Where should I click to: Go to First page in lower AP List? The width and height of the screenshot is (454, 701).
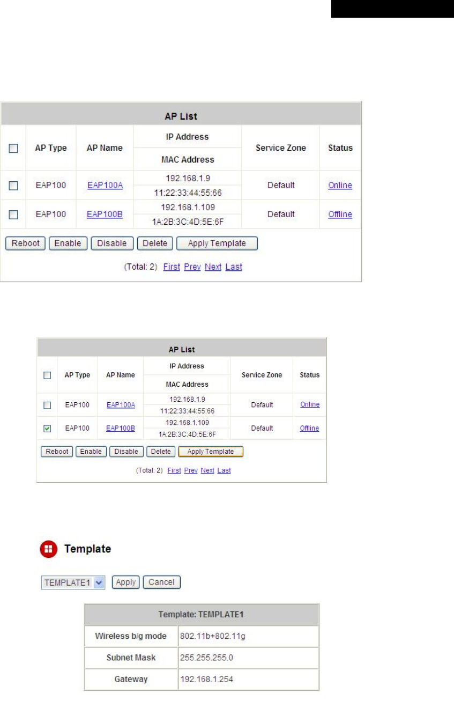point(174,470)
